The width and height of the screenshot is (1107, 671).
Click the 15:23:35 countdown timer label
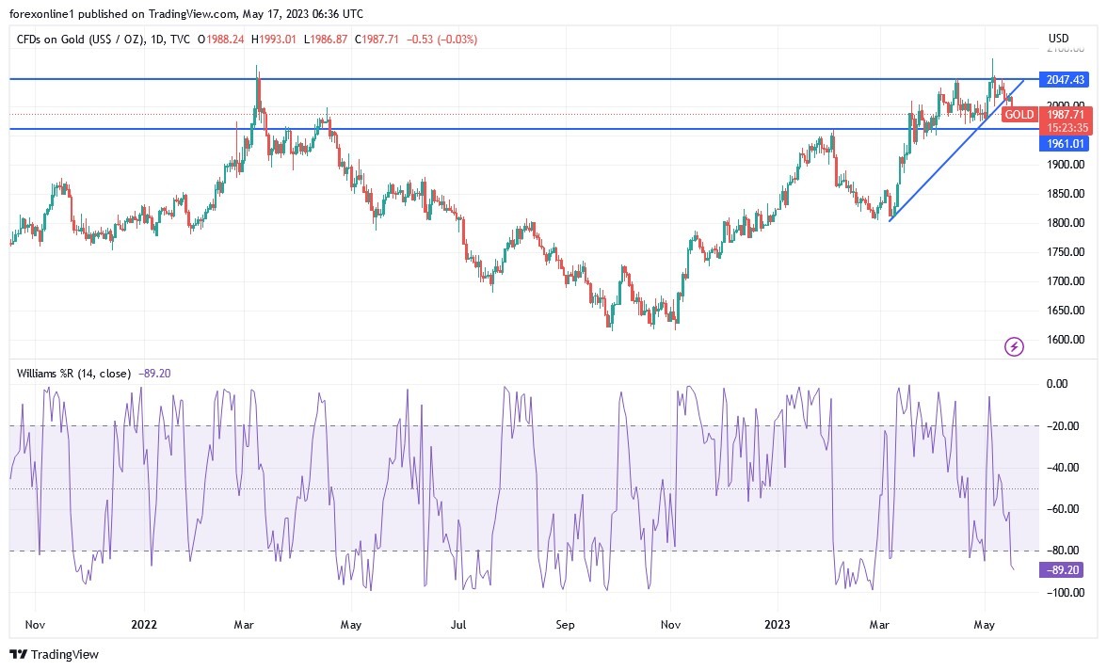1067,128
